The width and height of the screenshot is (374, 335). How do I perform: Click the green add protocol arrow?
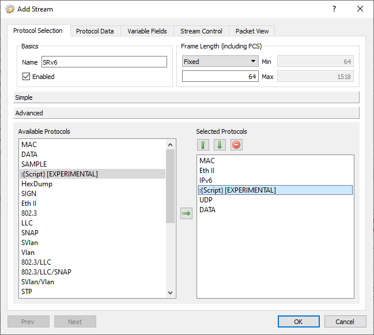point(186,214)
